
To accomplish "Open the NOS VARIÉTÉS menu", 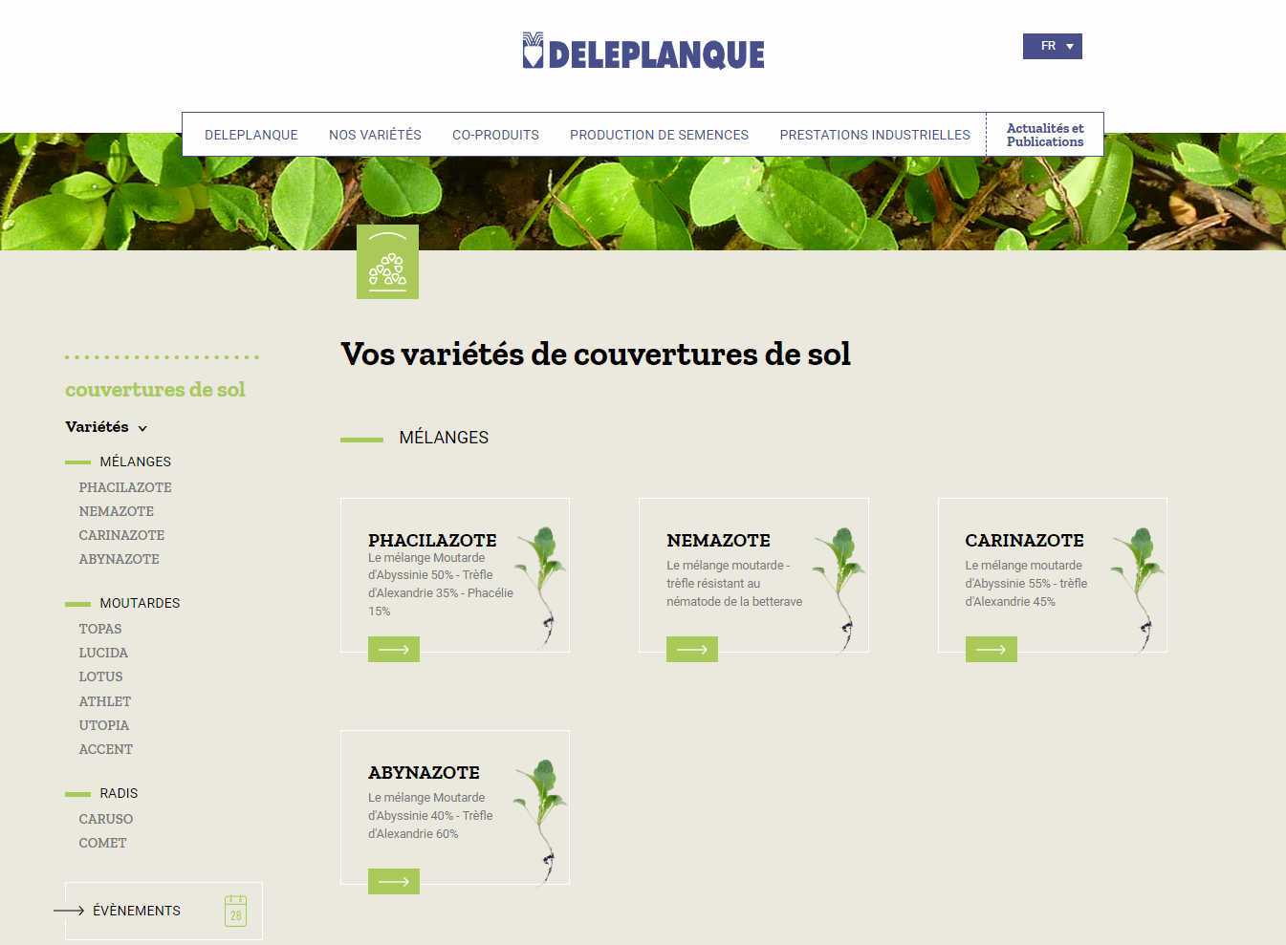I will coord(375,135).
